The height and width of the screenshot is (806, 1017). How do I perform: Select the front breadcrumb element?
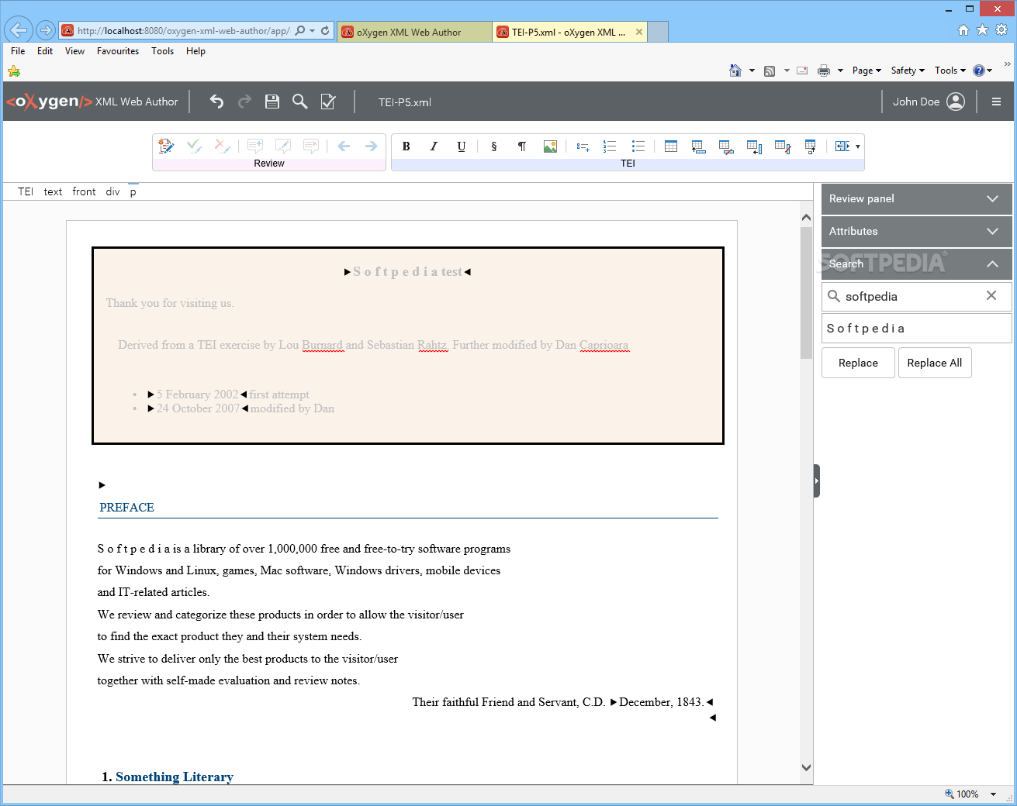click(84, 191)
